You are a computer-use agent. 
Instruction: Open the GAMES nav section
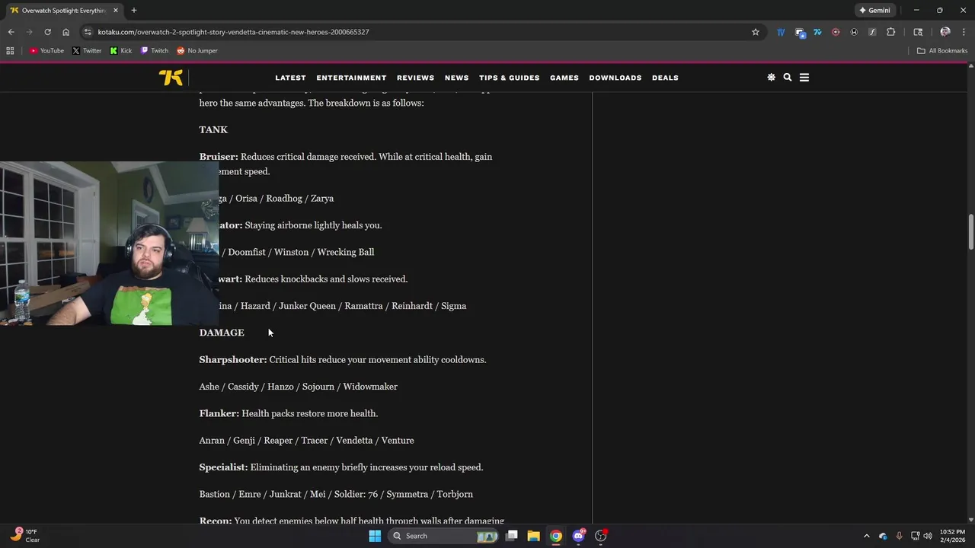pos(564,78)
